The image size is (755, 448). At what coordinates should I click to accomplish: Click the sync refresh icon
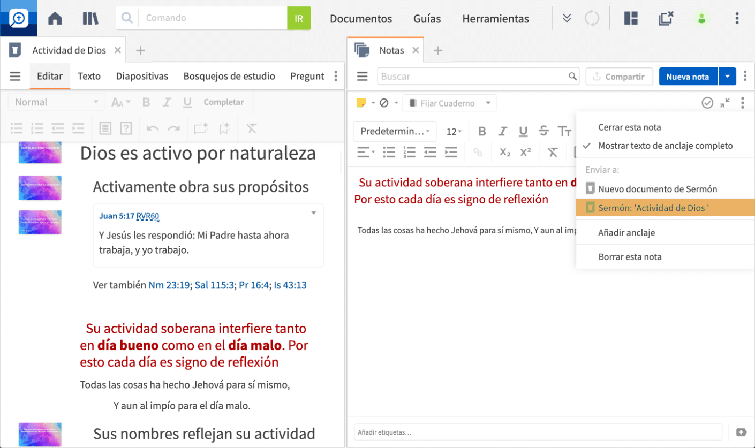pyautogui.click(x=592, y=18)
